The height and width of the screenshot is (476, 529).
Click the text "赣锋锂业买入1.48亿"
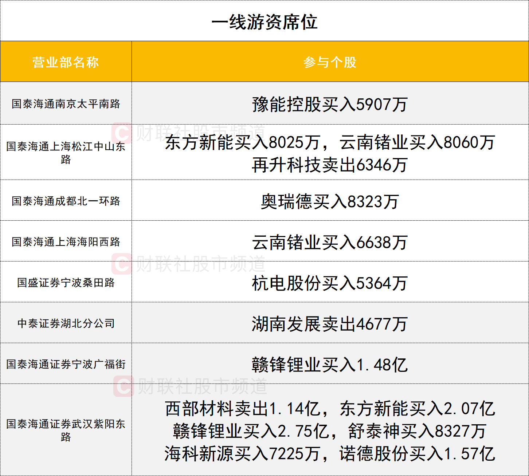pyautogui.click(x=330, y=365)
